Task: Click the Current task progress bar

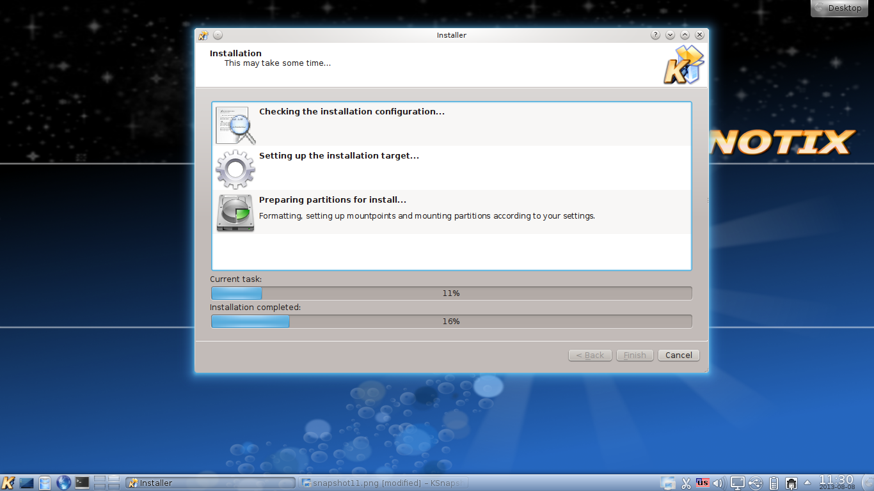Action: pyautogui.click(x=451, y=293)
